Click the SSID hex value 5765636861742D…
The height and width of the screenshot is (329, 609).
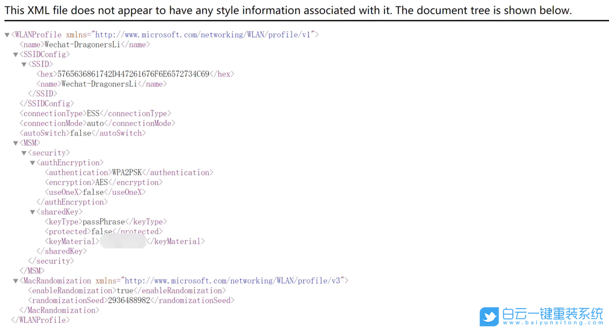(133, 74)
